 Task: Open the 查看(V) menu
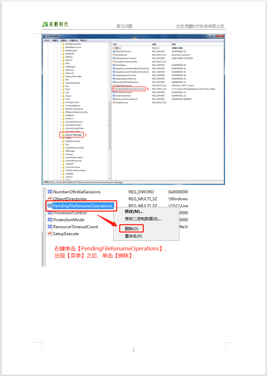64,41
